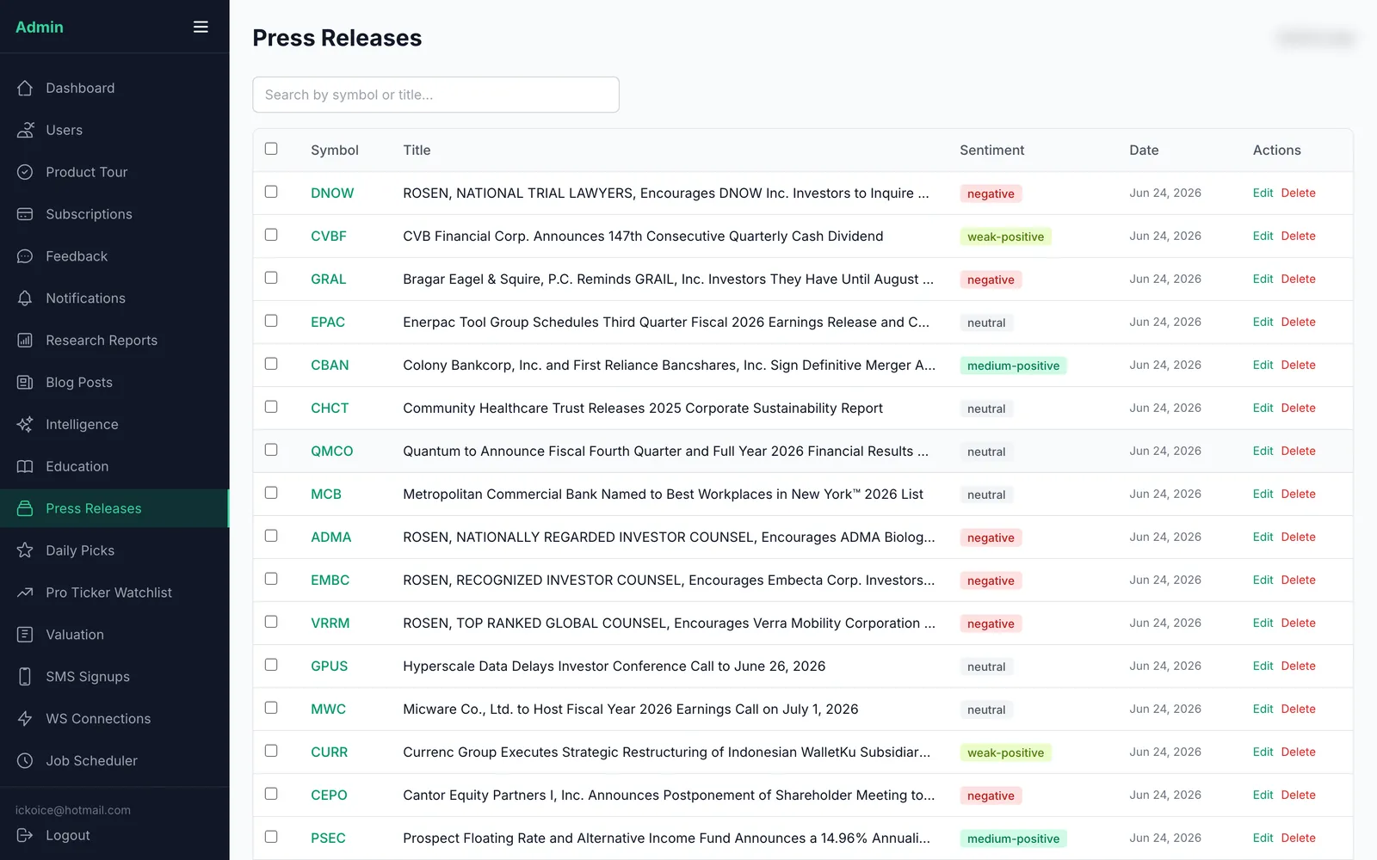Image resolution: width=1377 pixels, height=860 pixels.
Task: Delete the PSEC press release
Action: [1298, 838]
